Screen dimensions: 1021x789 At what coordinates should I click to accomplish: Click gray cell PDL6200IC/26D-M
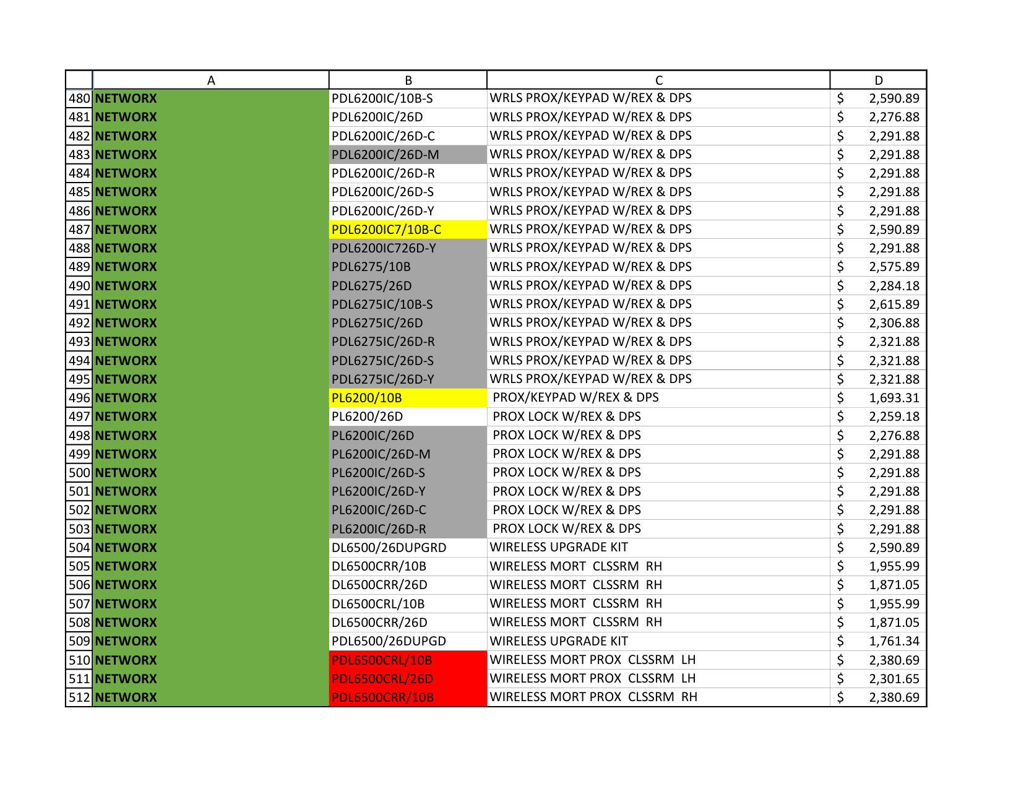click(x=408, y=155)
